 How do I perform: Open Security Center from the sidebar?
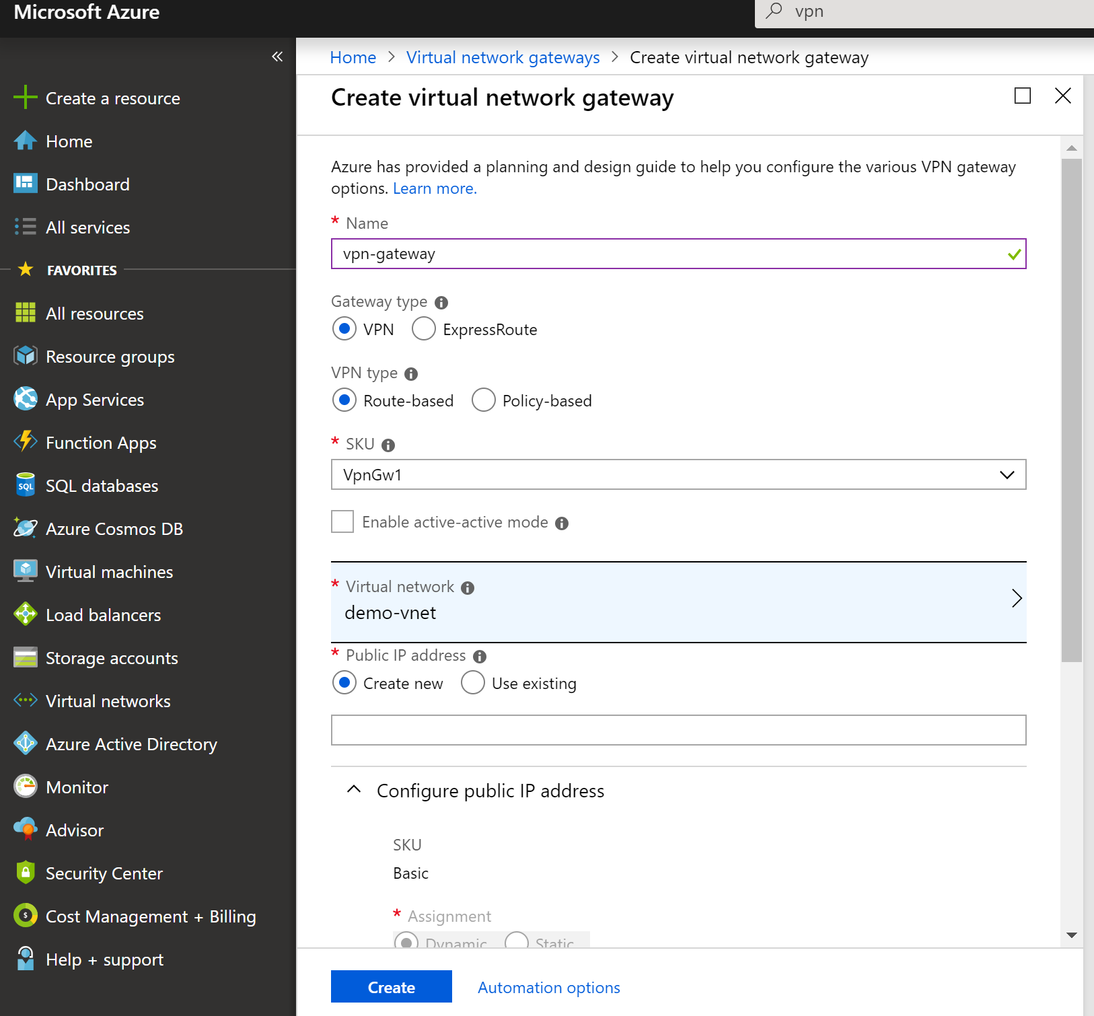[104, 873]
